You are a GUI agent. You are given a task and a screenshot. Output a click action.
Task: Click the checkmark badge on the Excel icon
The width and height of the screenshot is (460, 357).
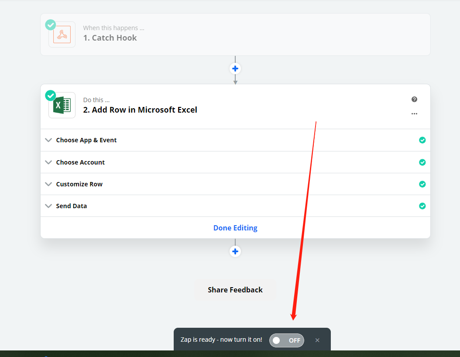[x=51, y=96]
